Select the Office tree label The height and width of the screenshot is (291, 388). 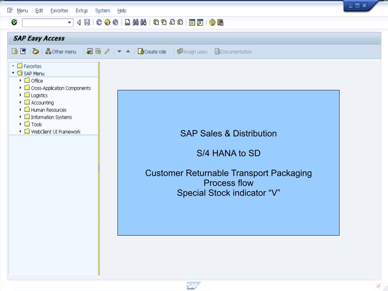pyautogui.click(x=37, y=81)
